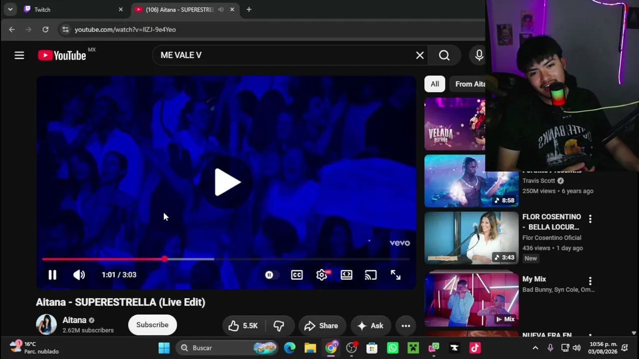Open the Aitana channel name link
The width and height of the screenshot is (639, 359).
(x=74, y=320)
